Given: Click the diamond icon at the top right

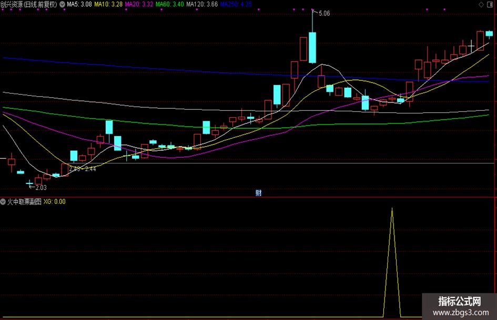Looking at the screenshot, I should point(481,4).
